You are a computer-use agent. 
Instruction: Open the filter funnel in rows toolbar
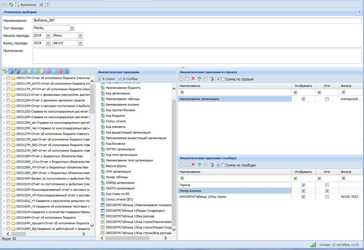click(199, 79)
